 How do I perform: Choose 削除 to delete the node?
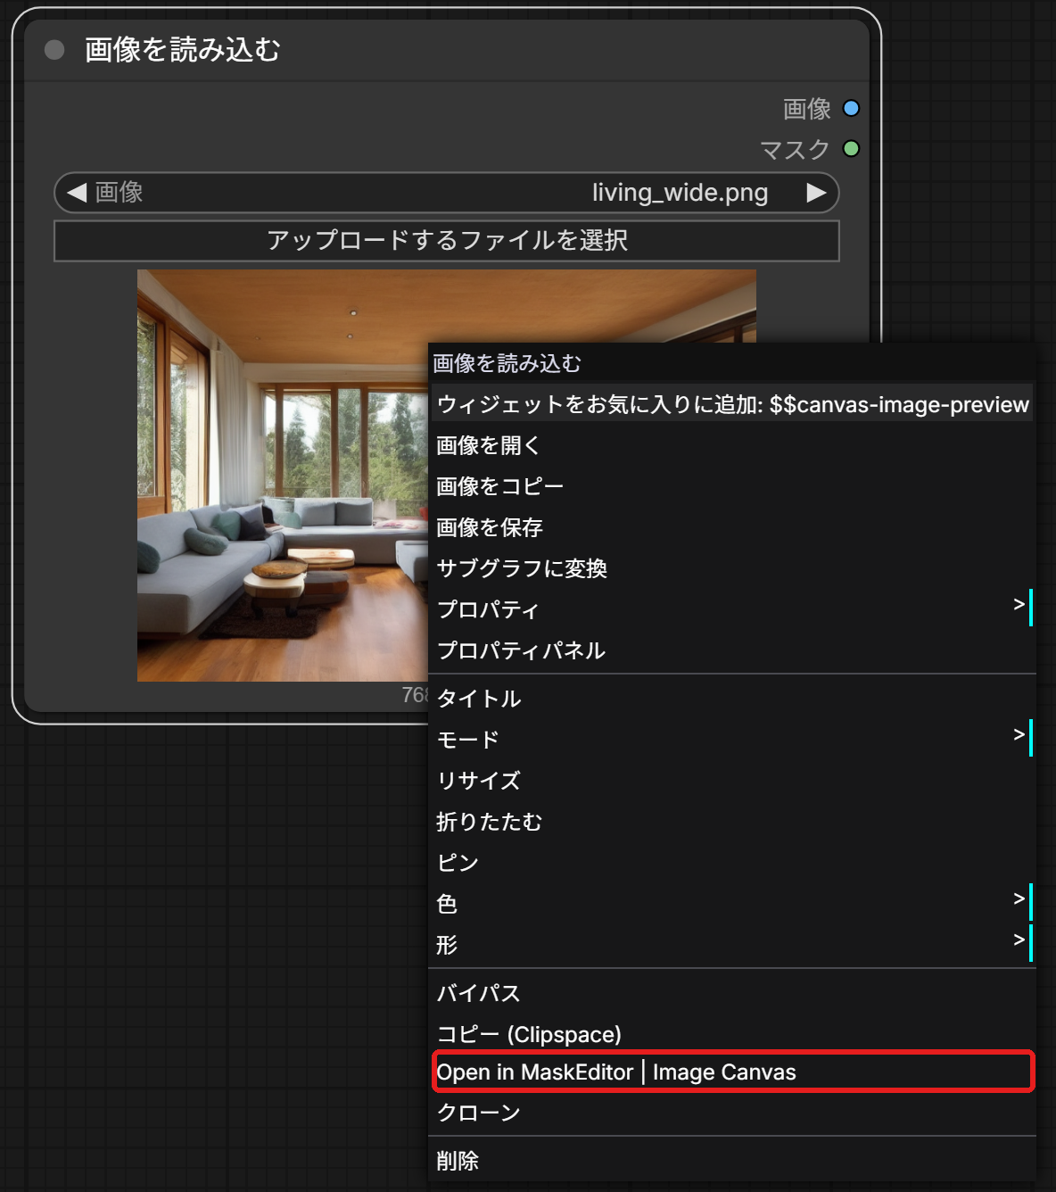tap(732, 1161)
